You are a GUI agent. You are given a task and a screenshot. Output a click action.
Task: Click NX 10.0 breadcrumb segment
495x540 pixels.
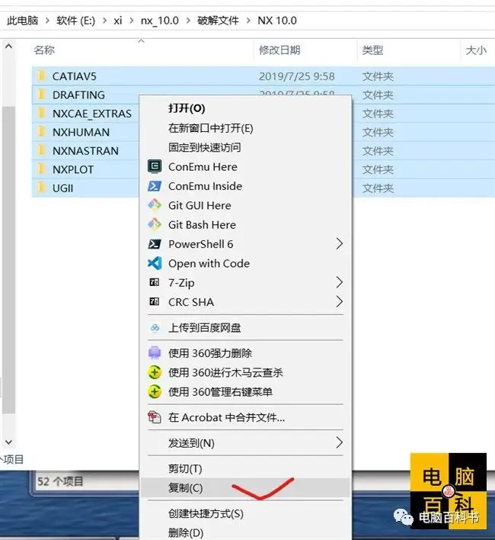click(277, 21)
